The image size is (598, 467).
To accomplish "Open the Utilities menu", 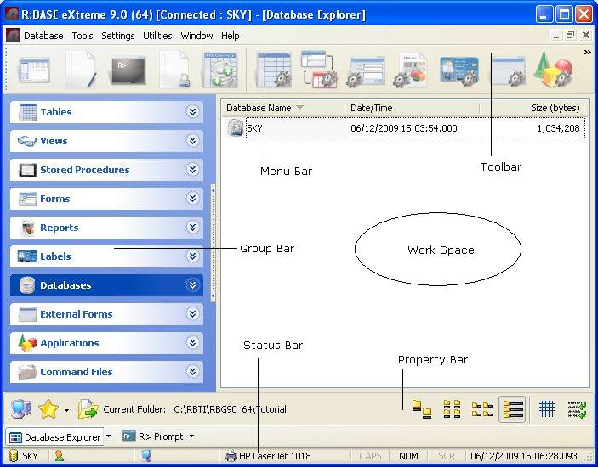I will (157, 36).
